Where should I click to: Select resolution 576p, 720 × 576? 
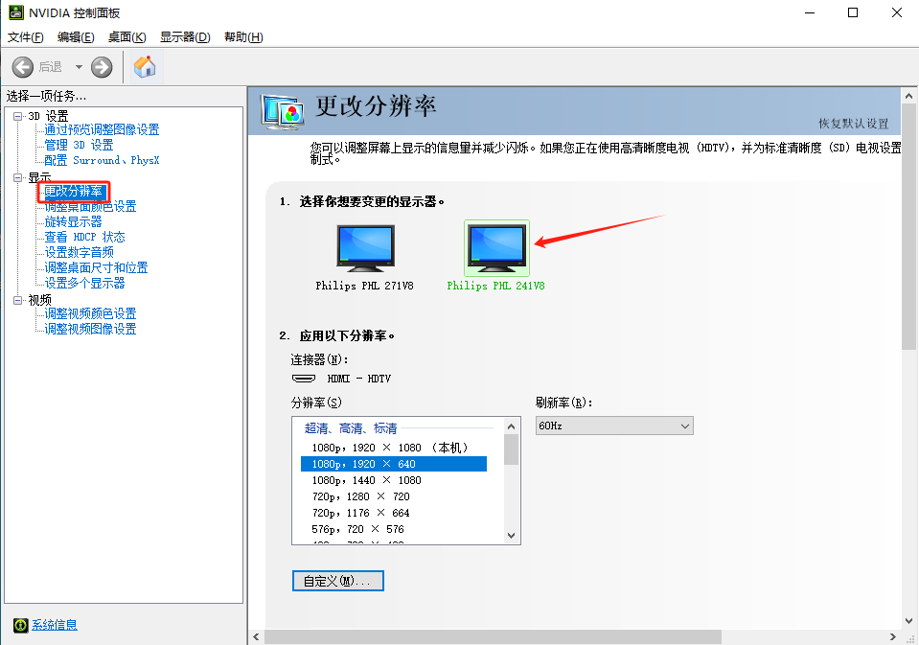click(394, 529)
